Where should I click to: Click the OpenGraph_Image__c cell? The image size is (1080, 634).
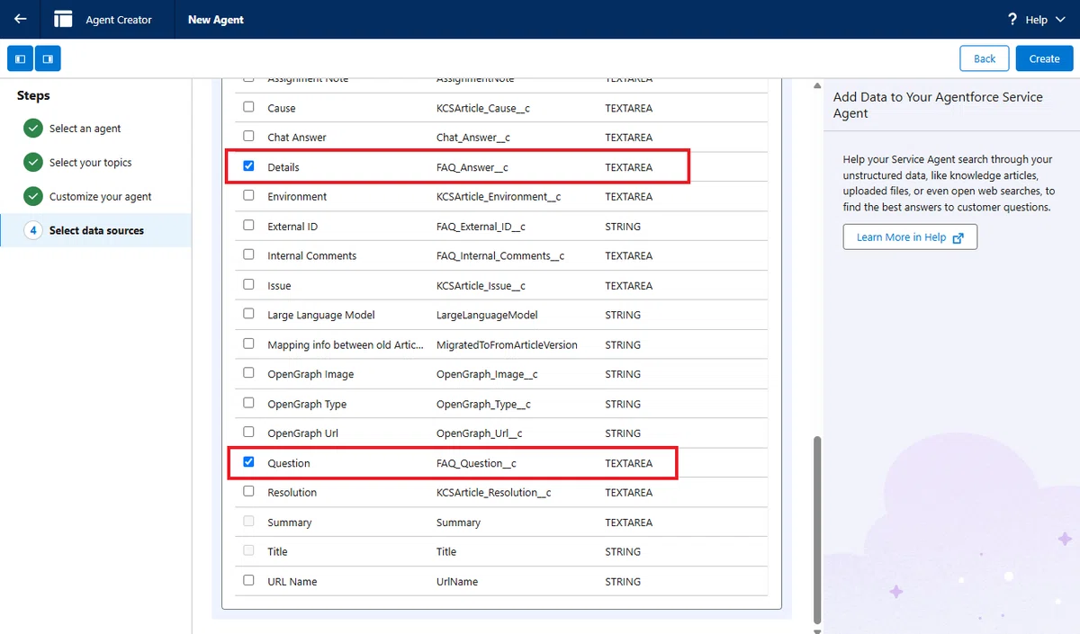(487, 375)
